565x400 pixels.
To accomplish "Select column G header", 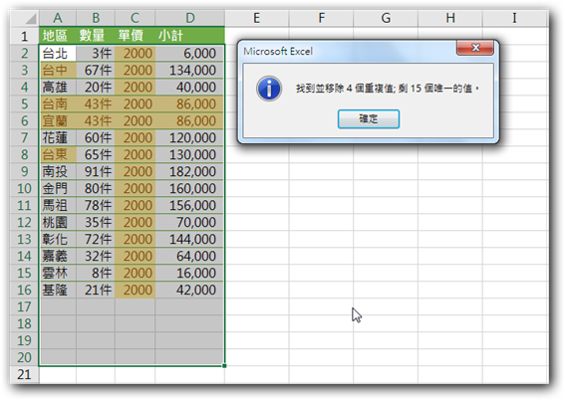I will pyautogui.click(x=386, y=18).
